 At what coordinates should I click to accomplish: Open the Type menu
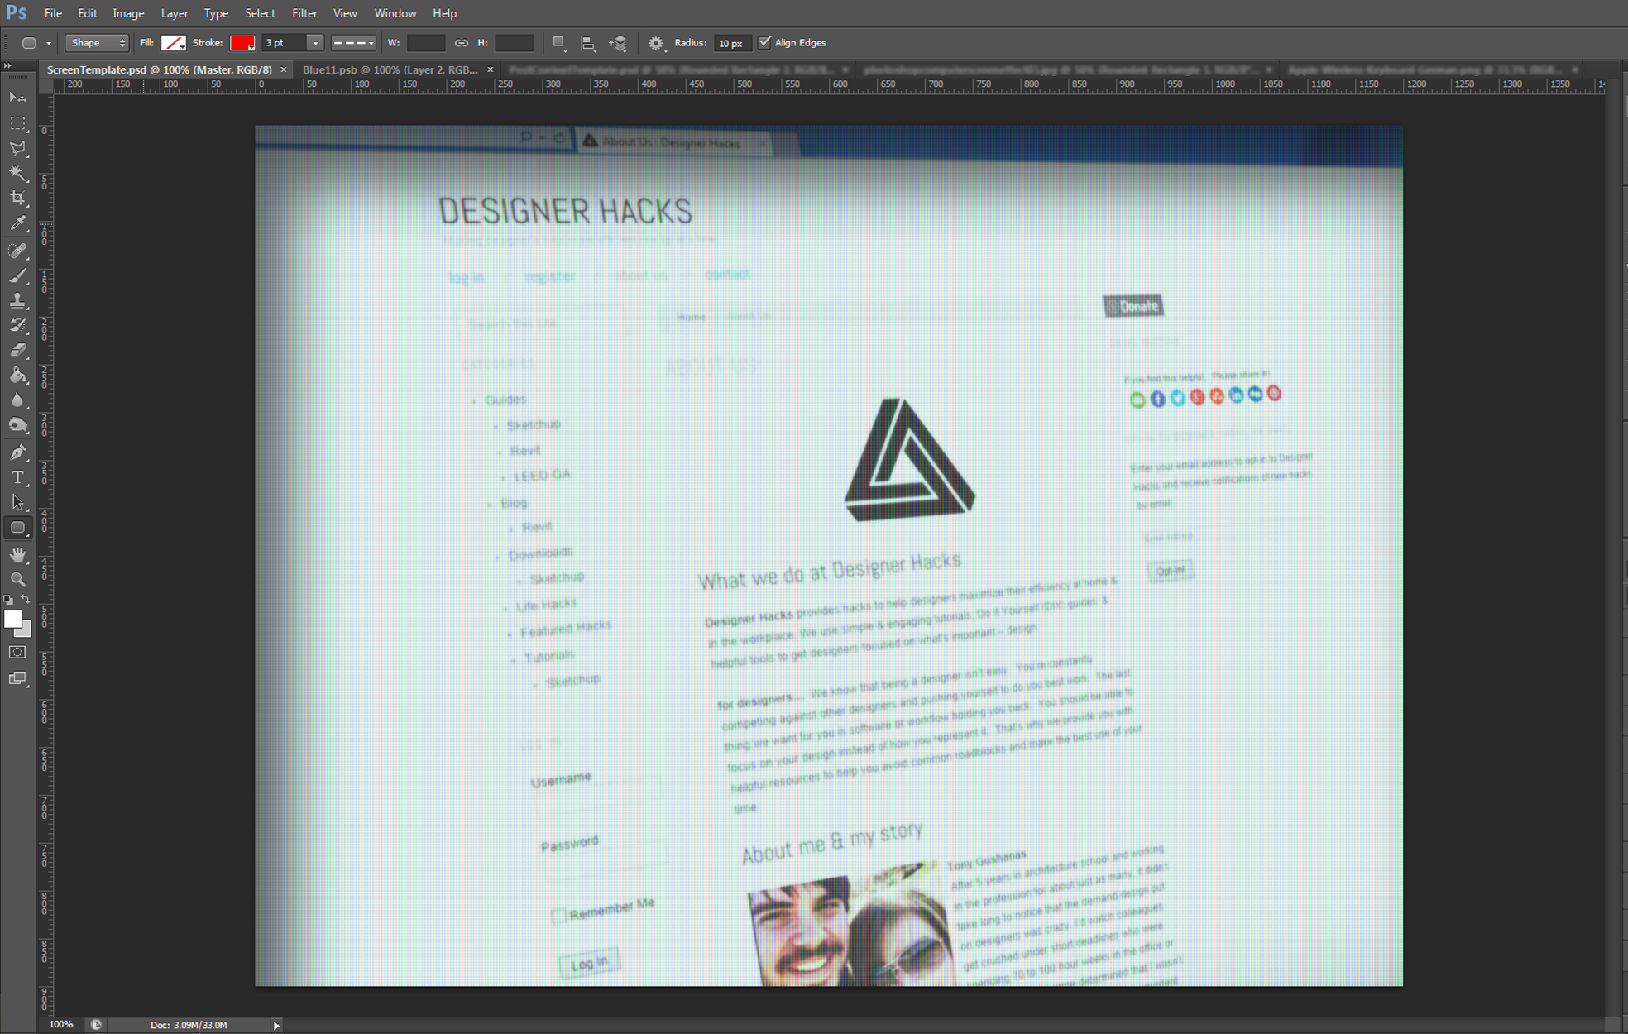pos(216,13)
